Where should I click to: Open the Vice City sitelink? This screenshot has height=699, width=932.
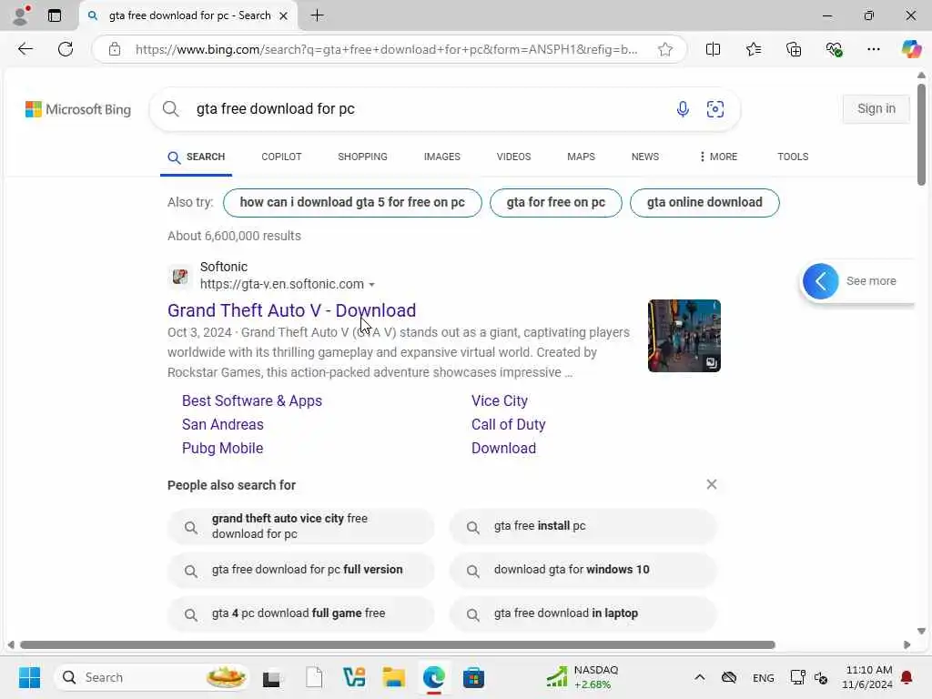click(x=500, y=400)
